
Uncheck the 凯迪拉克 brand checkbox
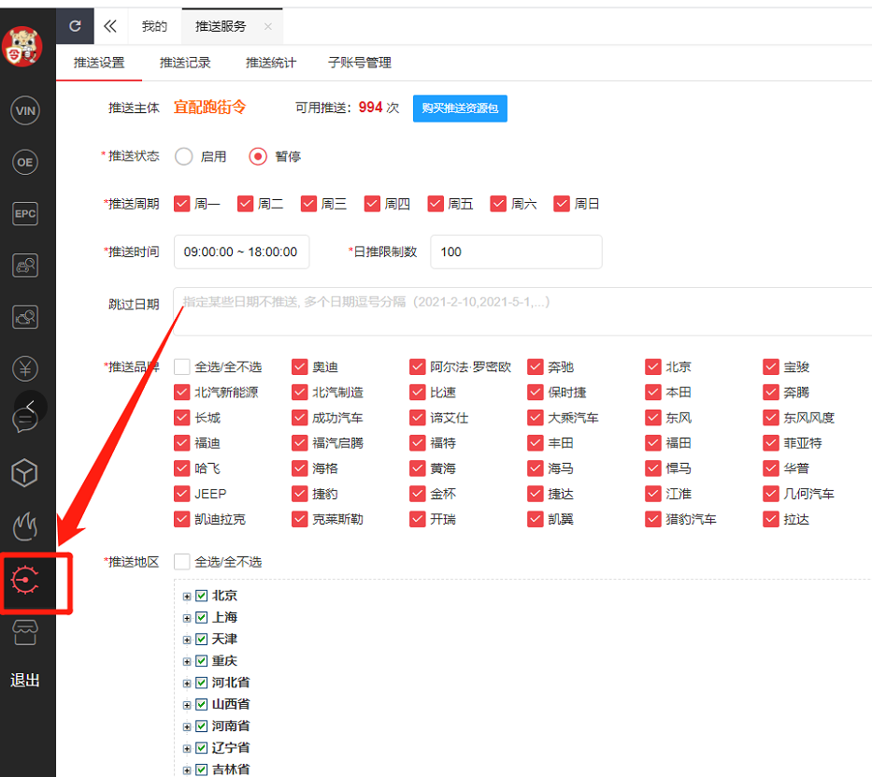point(182,520)
